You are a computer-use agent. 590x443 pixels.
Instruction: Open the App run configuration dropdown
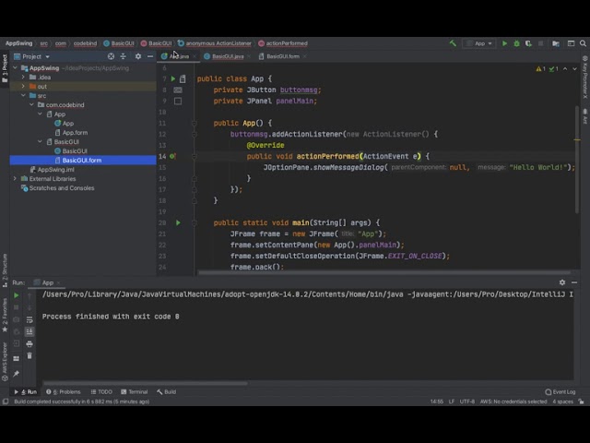[x=479, y=43]
